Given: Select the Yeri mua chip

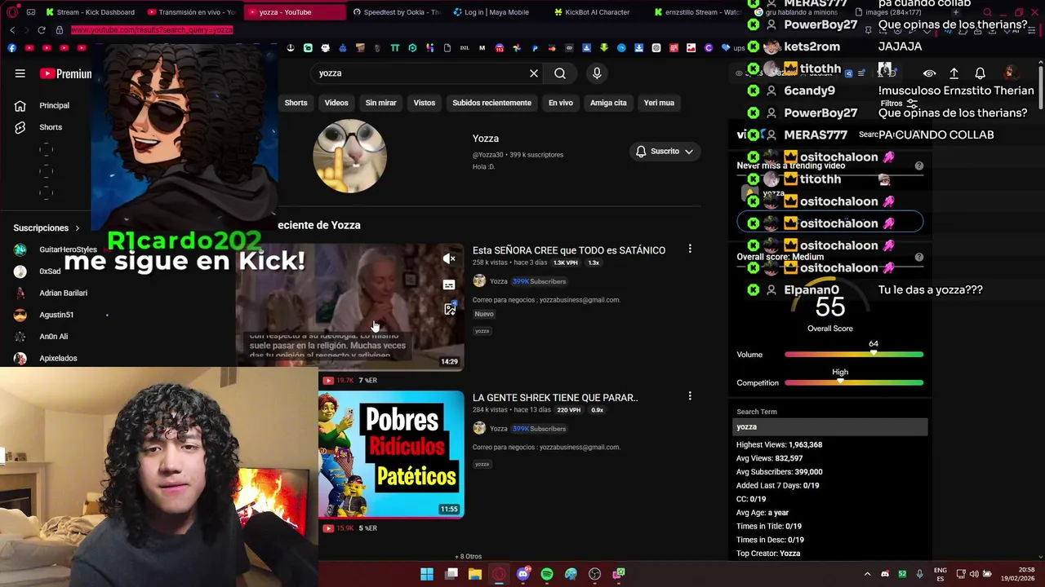Looking at the screenshot, I should 659,103.
